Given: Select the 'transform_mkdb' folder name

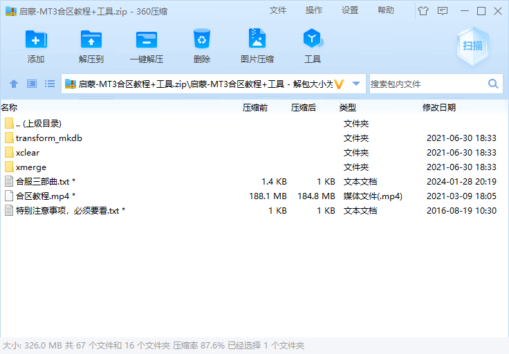Looking at the screenshot, I should pyautogui.click(x=49, y=138).
